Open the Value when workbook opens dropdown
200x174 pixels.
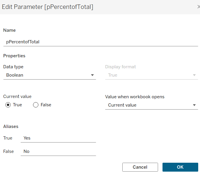pos(151,105)
